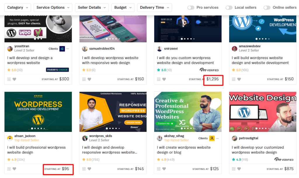The image size is (299, 178).
Task: Open list menu on petrosdigital's gig
Action: [234, 169]
